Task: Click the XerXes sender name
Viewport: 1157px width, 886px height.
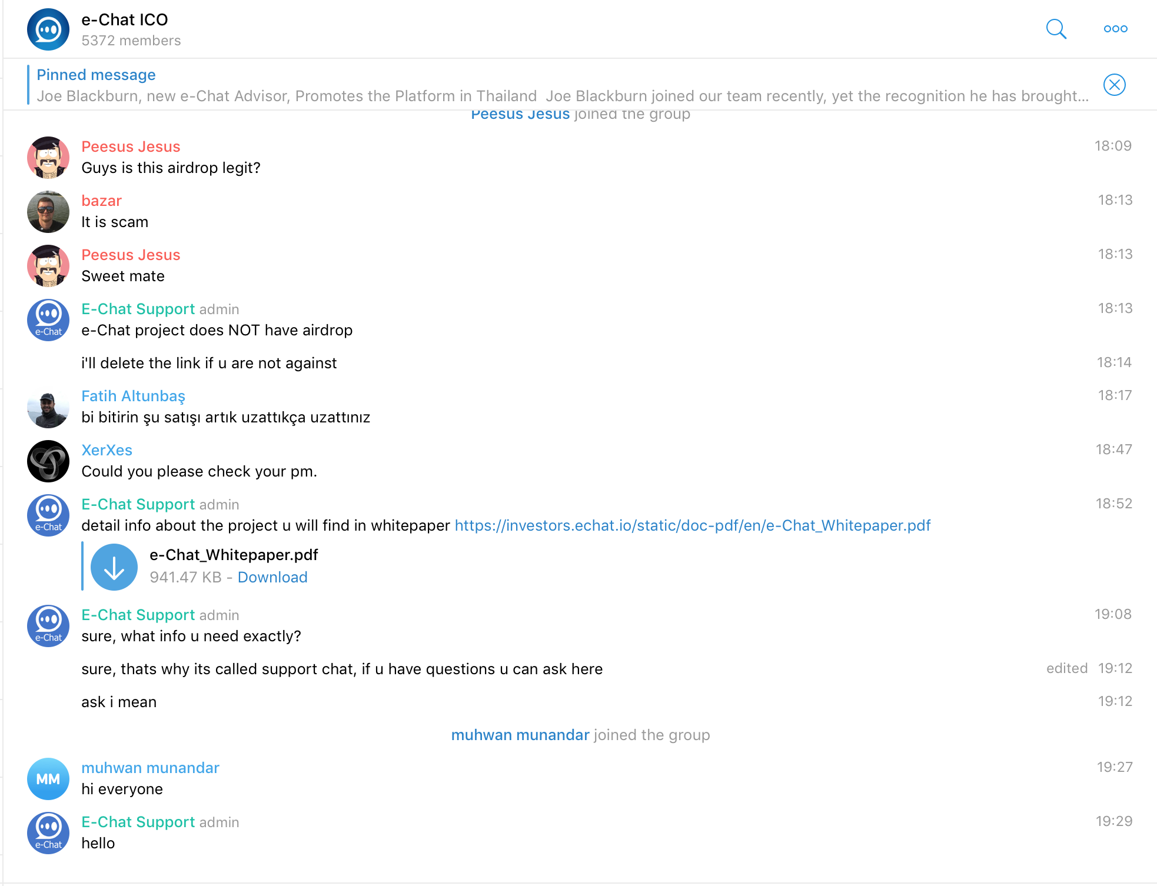Action: [x=107, y=450]
